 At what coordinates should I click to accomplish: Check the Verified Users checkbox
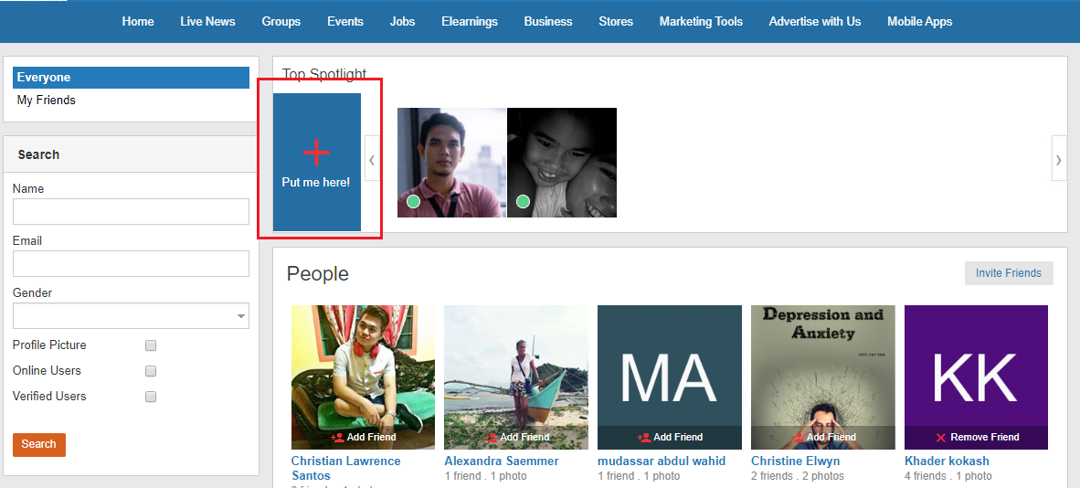151,397
